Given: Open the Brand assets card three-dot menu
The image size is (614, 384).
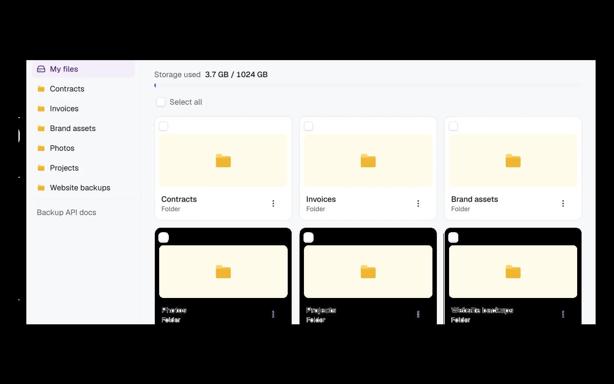Looking at the screenshot, I should [563, 204].
